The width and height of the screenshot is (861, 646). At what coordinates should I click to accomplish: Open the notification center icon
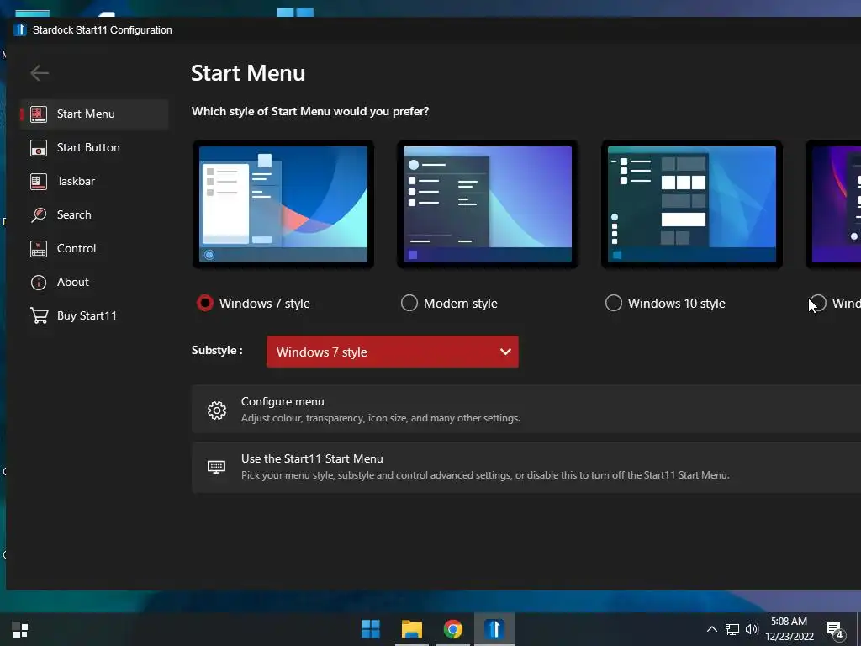point(835,630)
